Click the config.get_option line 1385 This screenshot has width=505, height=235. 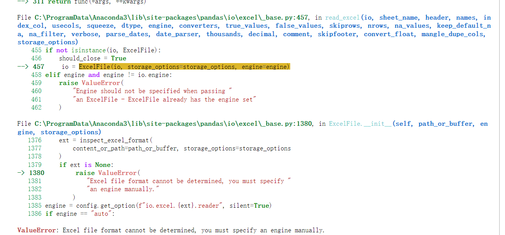click(x=158, y=205)
